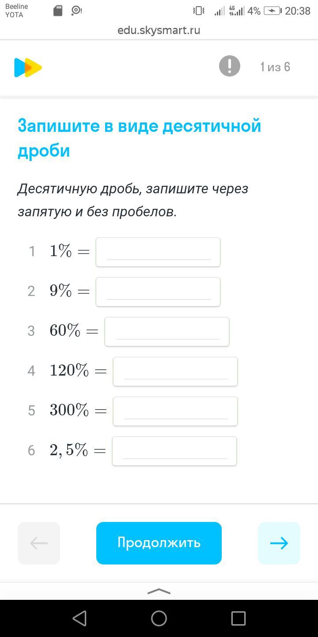Open the exclamation report icon

click(x=230, y=66)
